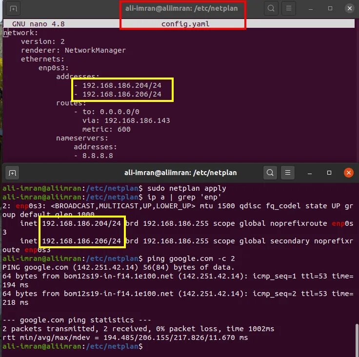This screenshot has height=357, width=359.
Task: Click the 'GNU nano 4.8' header text
Action: click(x=38, y=24)
